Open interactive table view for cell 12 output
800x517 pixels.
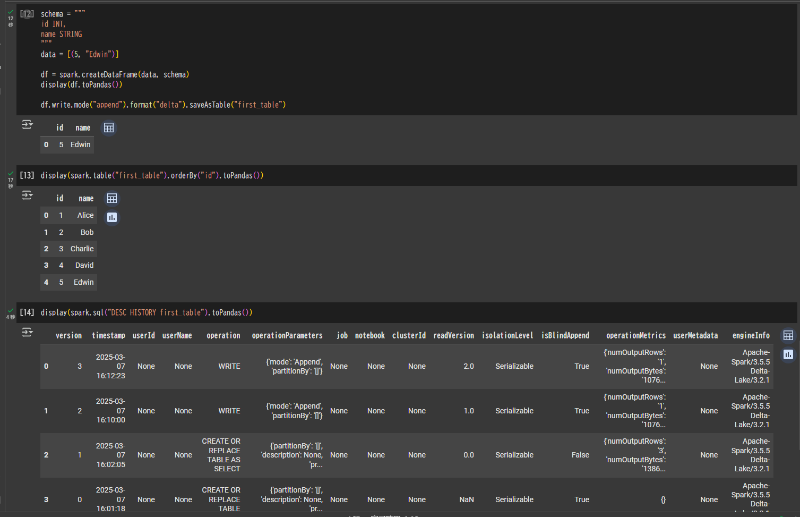[x=109, y=128]
